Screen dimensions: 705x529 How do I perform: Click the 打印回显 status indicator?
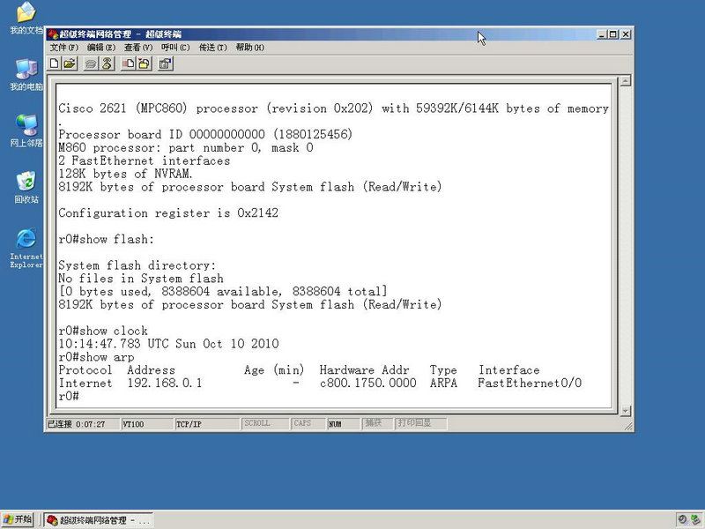point(420,423)
